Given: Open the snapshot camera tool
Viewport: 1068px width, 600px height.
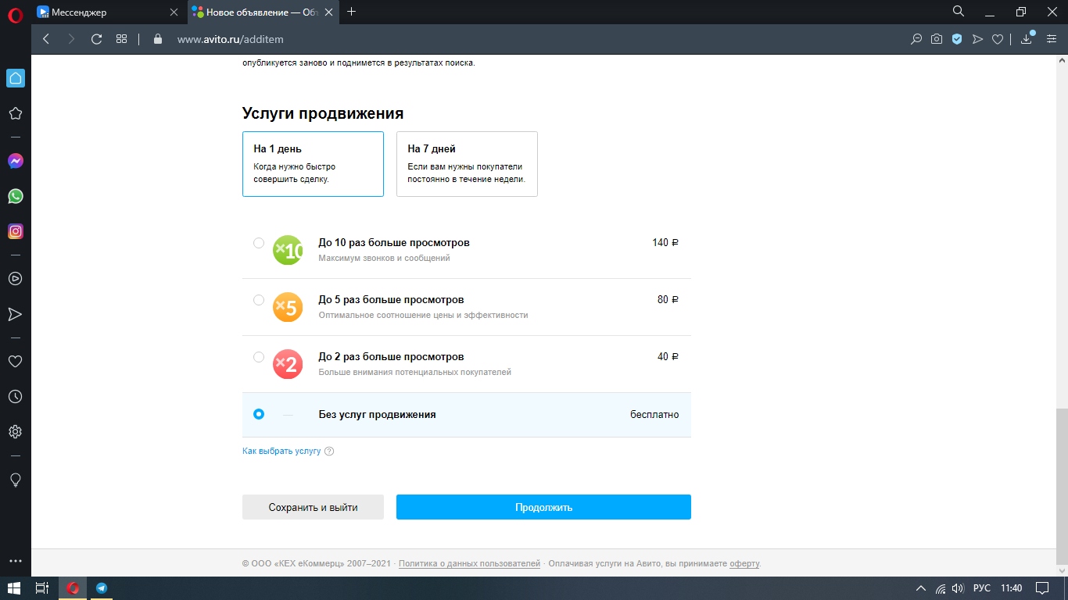Looking at the screenshot, I should point(937,39).
